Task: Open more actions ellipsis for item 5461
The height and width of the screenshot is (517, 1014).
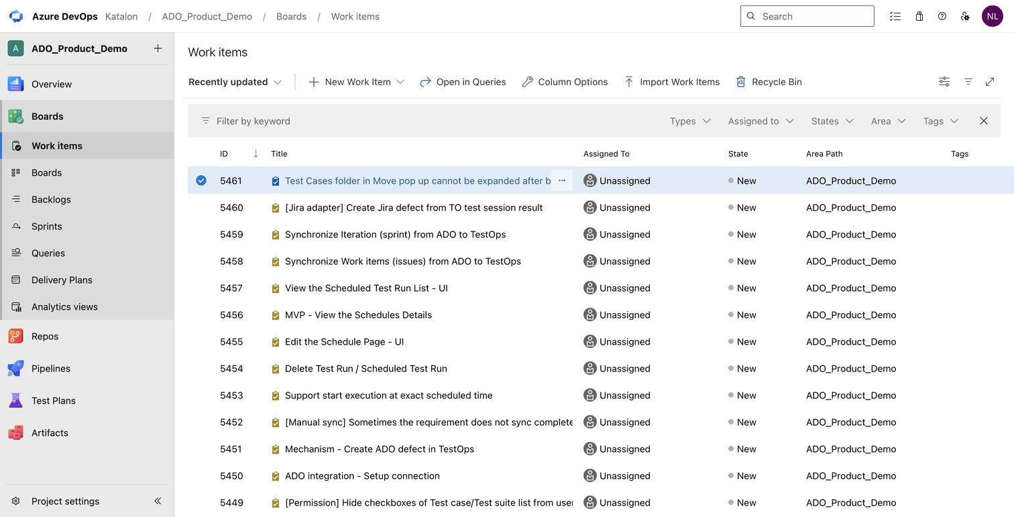Action: [562, 180]
